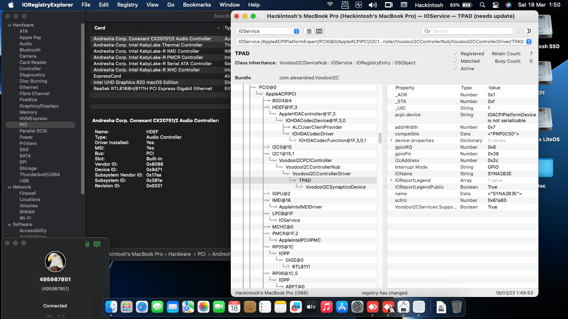Image resolution: width=568 pixels, height=319 pixels.
Task: Collapse the Network section in System Information sidebar
Action: pyautogui.click(x=9, y=187)
